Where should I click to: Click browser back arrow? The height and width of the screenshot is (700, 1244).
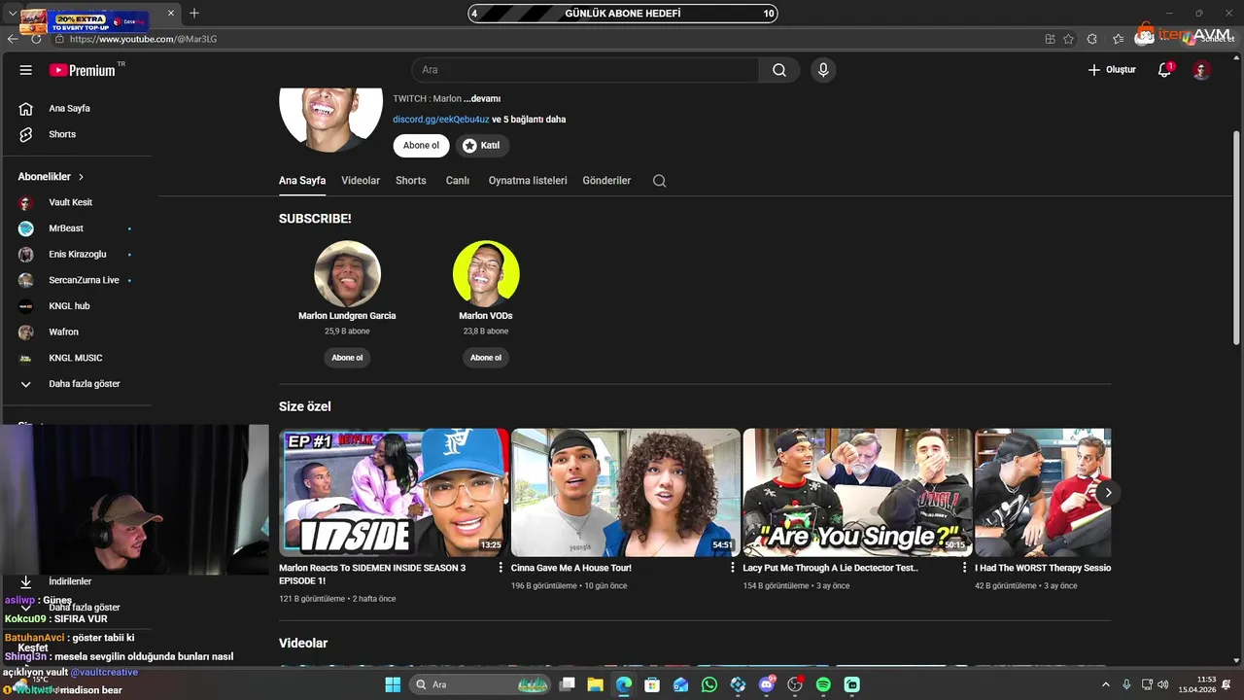click(13, 39)
